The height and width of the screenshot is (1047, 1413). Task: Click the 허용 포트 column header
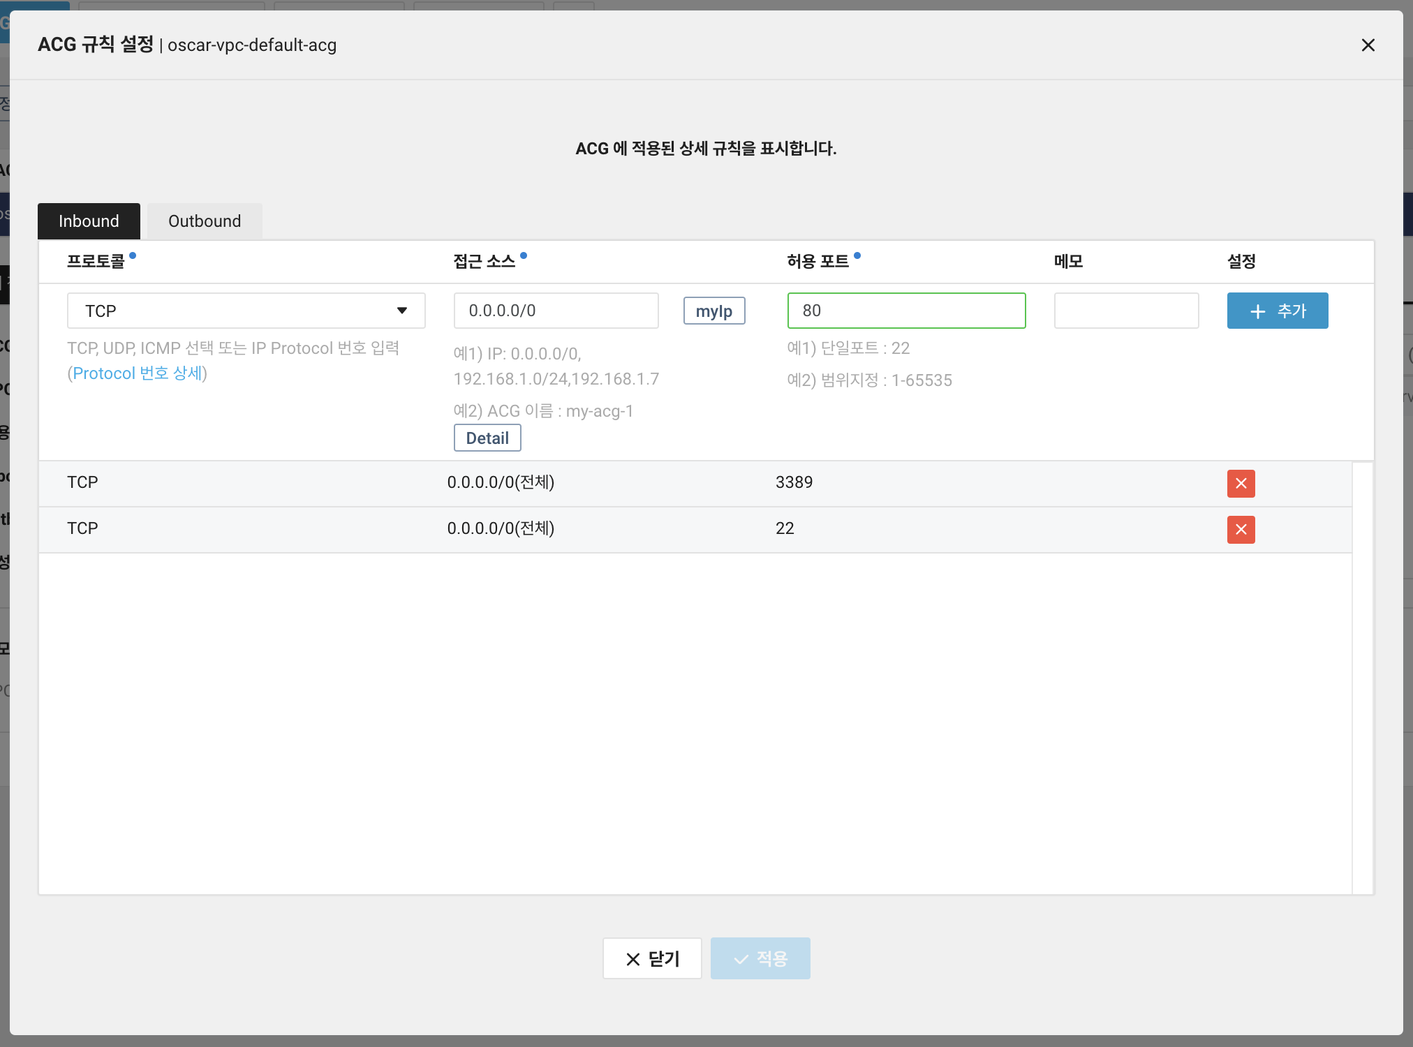pos(818,262)
